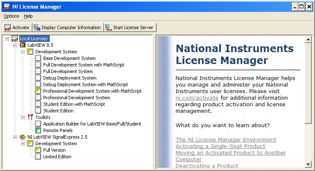Click SignalExpress Development System status box
The image size is (315, 171).
tap(30, 144)
